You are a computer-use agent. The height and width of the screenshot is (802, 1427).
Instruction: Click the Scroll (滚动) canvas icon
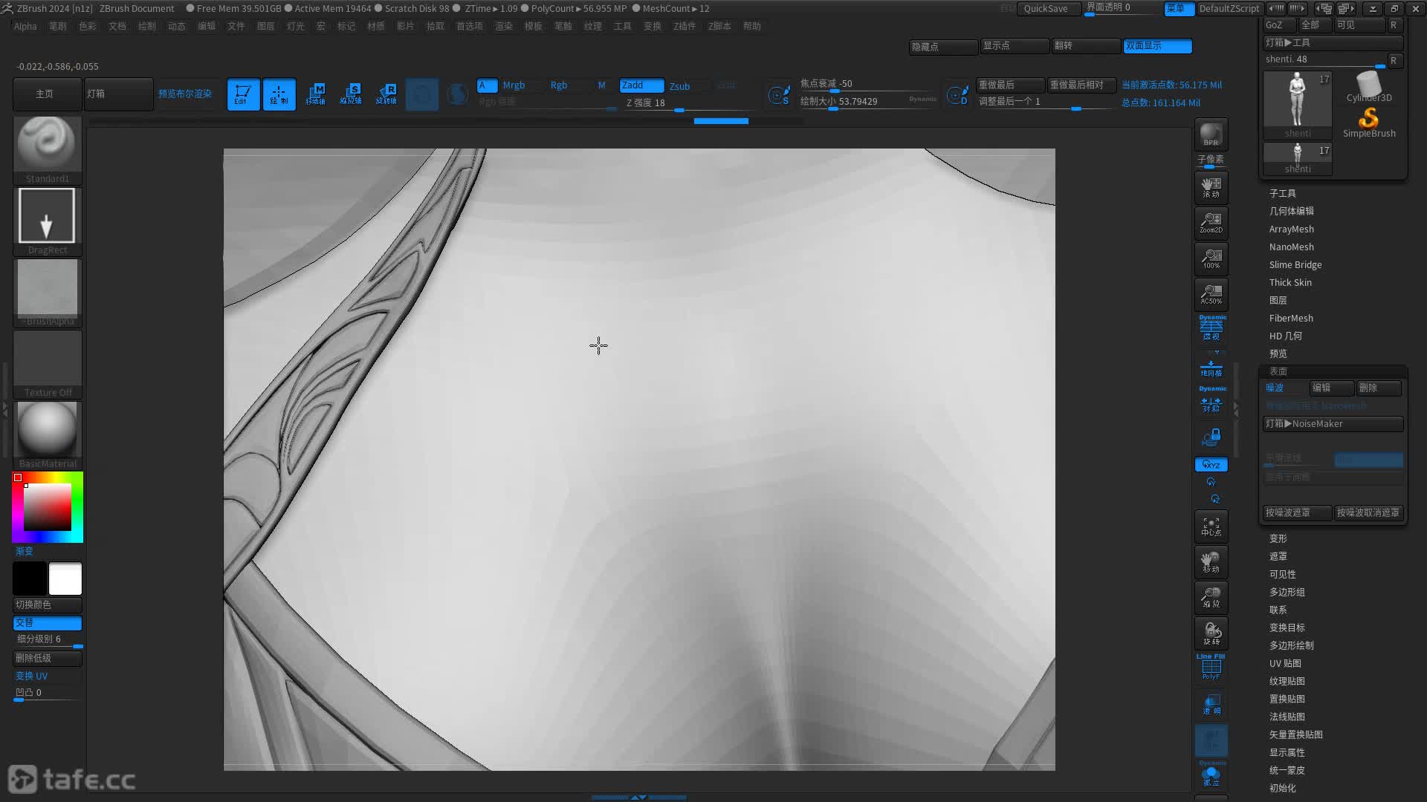coord(1211,187)
